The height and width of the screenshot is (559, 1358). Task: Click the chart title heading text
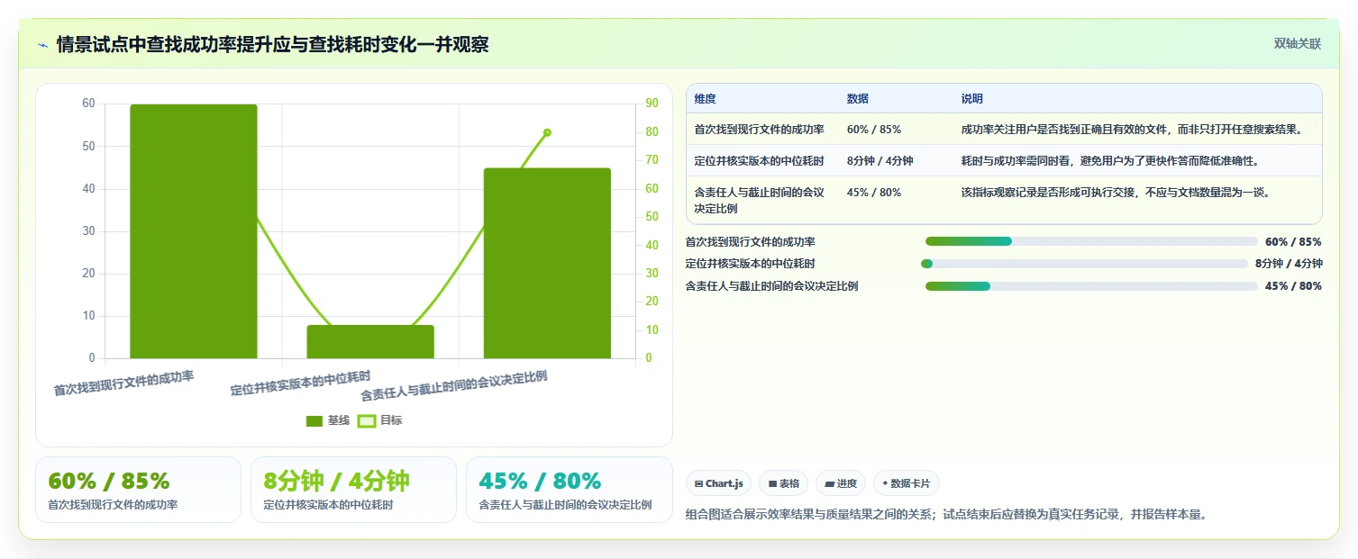pos(273,44)
